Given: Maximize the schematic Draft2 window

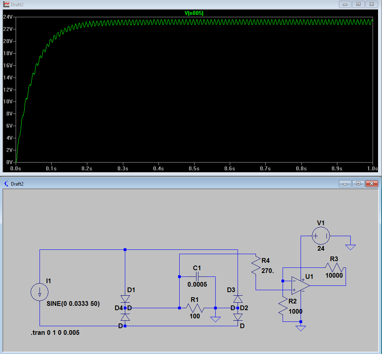Looking at the screenshot, I should [358, 184].
